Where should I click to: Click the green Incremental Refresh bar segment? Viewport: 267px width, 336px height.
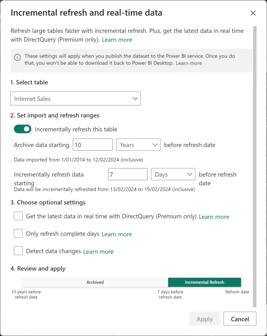point(204,282)
